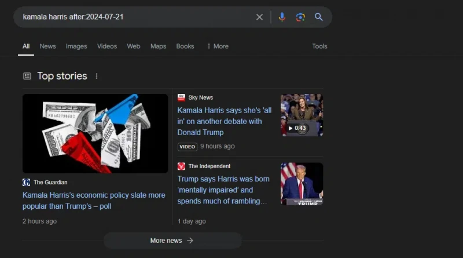
Task: Open 'Kamala Harris says she's all in' headline
Action: [225, 121]
